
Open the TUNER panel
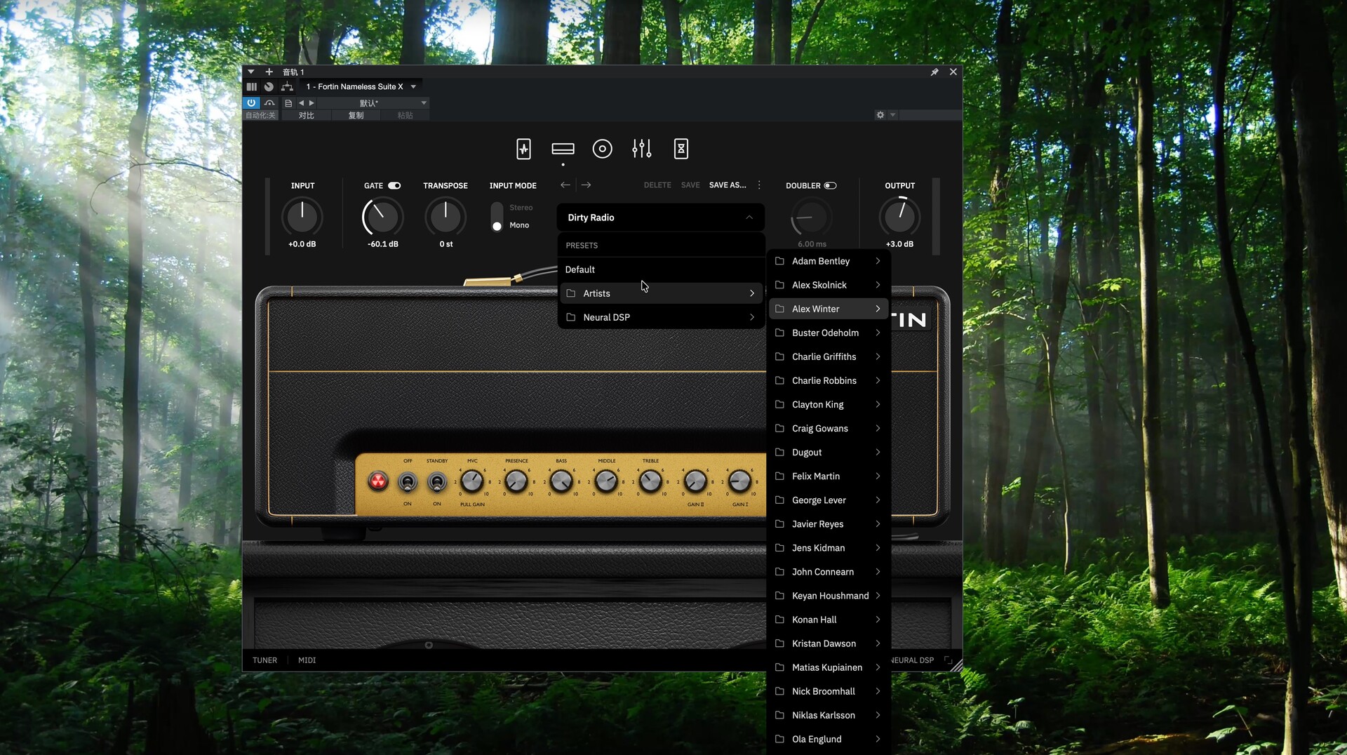(264, 660)
